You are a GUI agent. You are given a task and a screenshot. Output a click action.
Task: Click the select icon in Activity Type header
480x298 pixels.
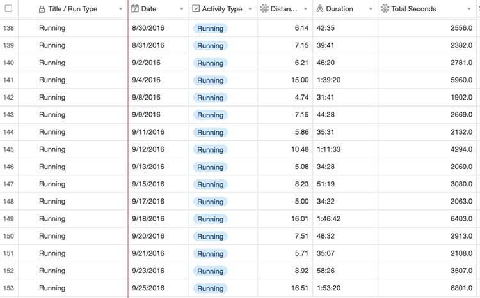click(196, 9)
